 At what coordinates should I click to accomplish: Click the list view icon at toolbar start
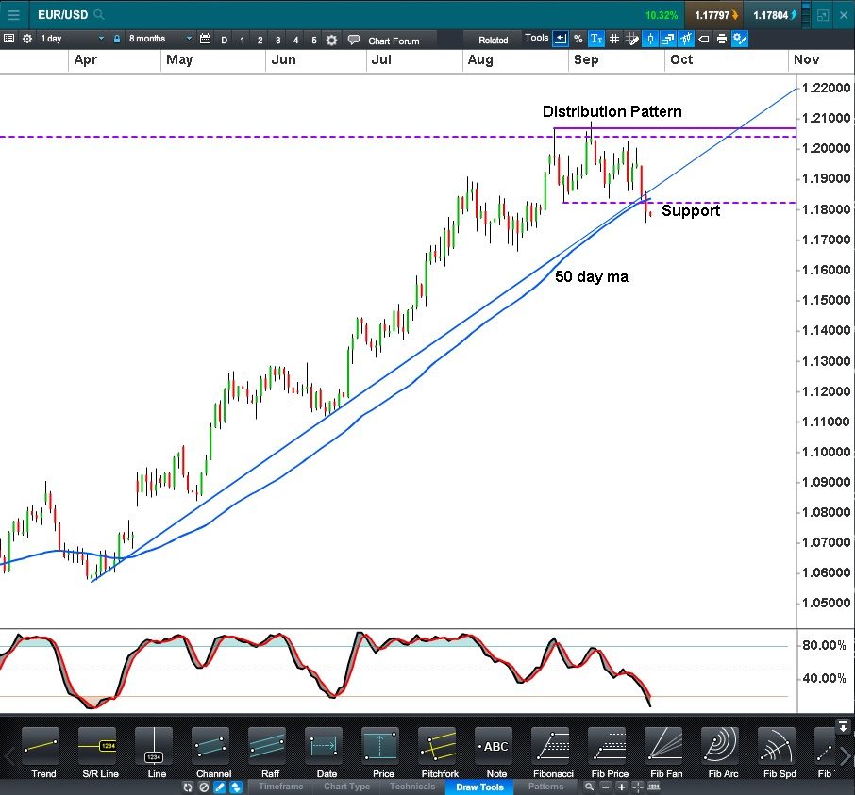pyautogui.click(x=8, y=38)
